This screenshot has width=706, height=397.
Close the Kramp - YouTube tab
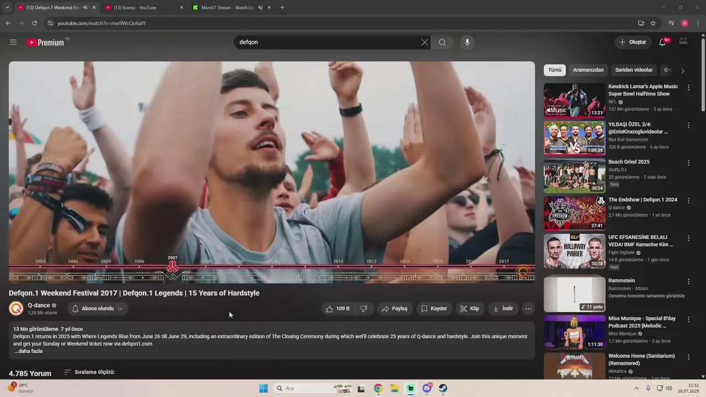[182, 8]
